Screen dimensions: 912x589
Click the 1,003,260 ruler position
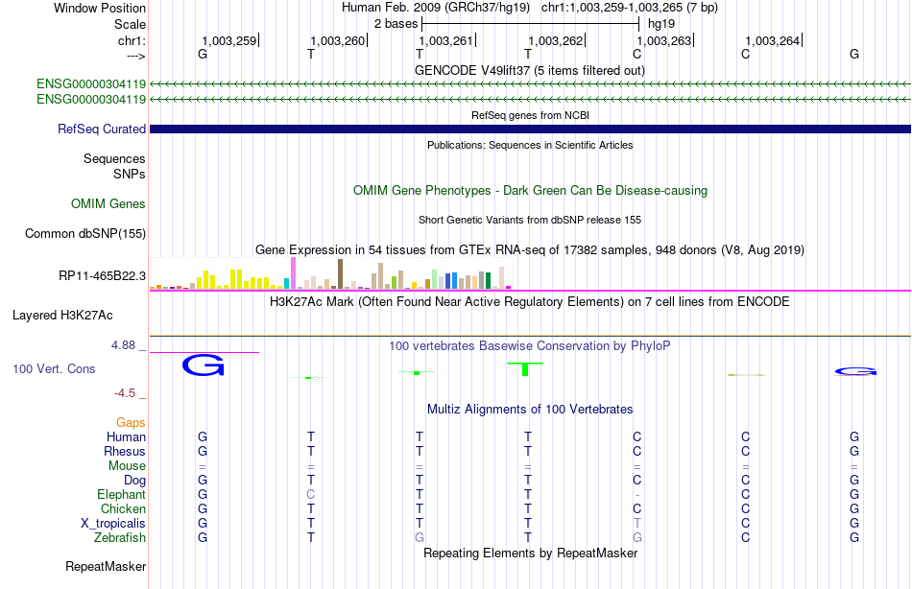click(337, 40)
